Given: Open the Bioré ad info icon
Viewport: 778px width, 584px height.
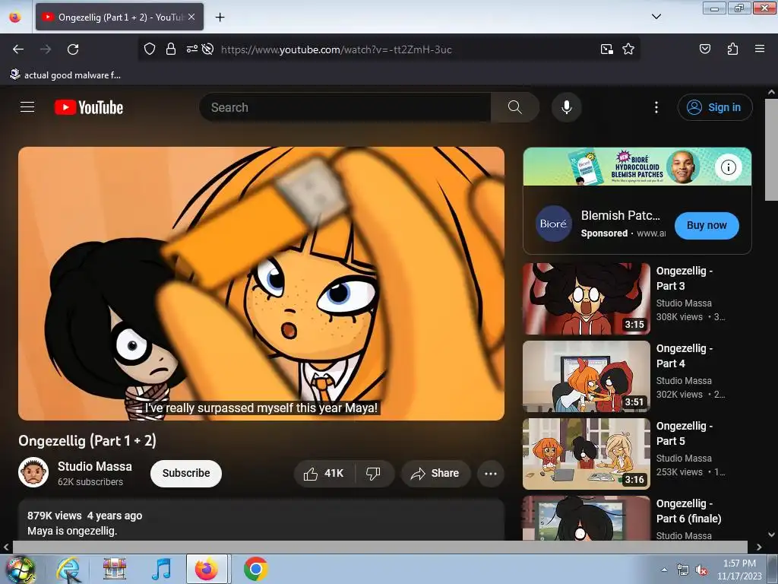Looking at the screenshot, I should pyautogui.click(x=728, y=167).
